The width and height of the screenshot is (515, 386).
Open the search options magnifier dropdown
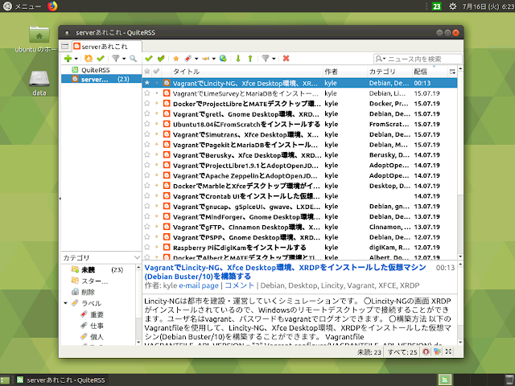click(x=381, y=59)
